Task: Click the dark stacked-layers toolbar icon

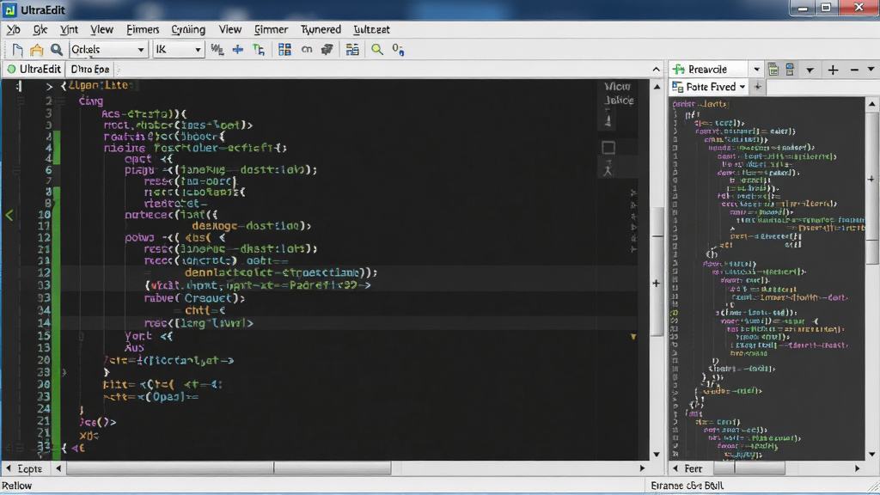Action: coord(327,50)
